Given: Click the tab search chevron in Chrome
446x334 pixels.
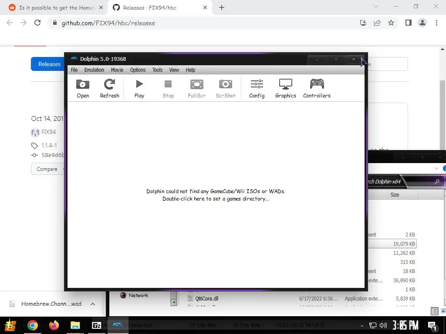Looking at the screenshot, I should (x=376, y=6).
